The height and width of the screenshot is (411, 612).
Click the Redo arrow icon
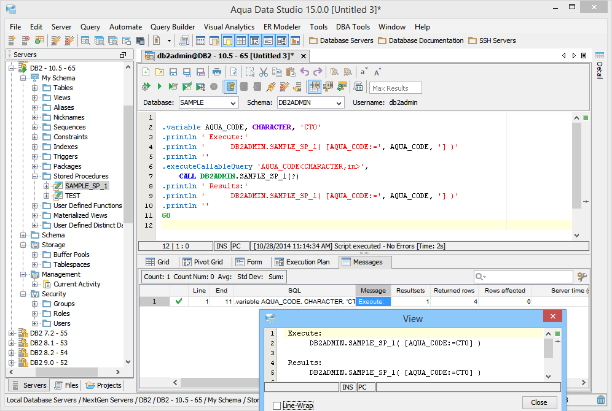click(318, 72)
